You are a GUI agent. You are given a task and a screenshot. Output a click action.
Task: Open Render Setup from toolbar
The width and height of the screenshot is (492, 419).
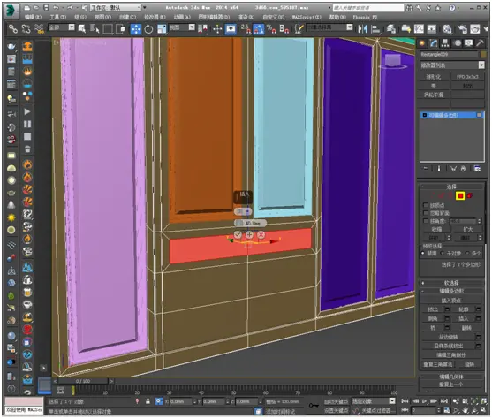[462, 29]
